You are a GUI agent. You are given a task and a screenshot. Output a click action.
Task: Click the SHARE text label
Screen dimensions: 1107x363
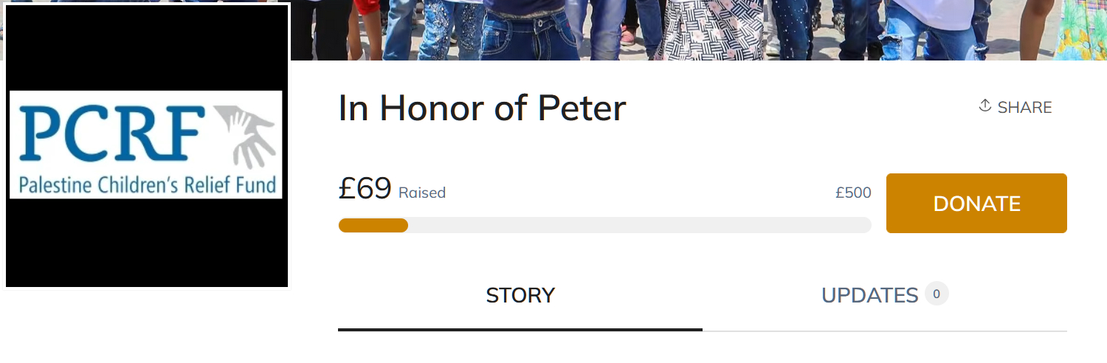click(1024, 108)
